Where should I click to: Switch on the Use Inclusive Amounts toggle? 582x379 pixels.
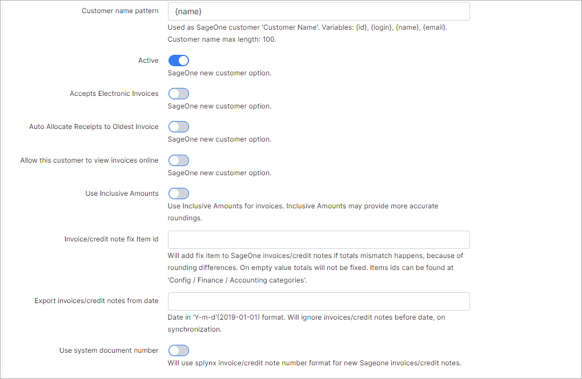[x=178, y=193]
